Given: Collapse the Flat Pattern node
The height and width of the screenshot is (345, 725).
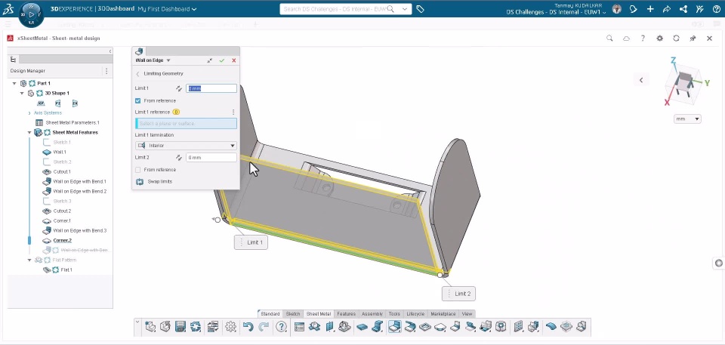Looking at the screenshot, I should pyautogui.click(x=29, y=260).
